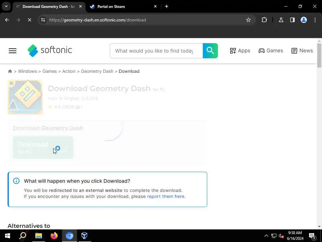Screen dimensions: 322x242
Task: Open the taskbar clock and date
Action: coord(295,236)
